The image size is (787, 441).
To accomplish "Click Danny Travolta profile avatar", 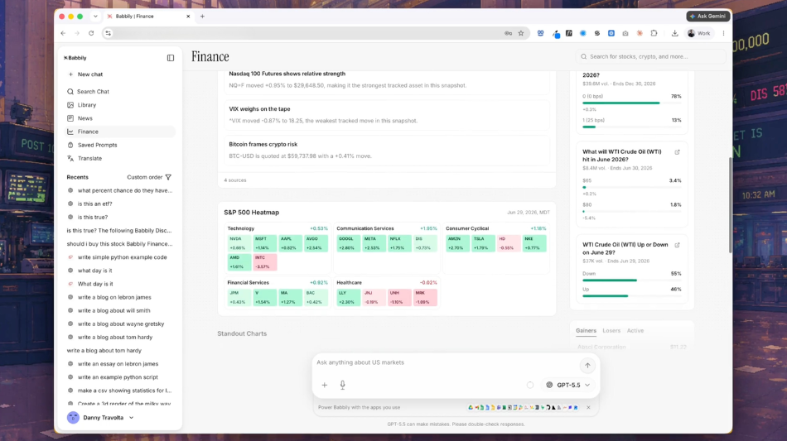I will pos(73,418).
